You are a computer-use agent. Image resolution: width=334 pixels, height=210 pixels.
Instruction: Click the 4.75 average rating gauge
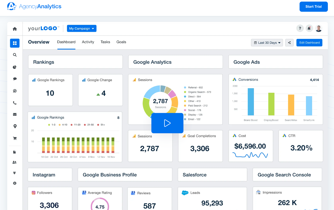coord(100,204)
